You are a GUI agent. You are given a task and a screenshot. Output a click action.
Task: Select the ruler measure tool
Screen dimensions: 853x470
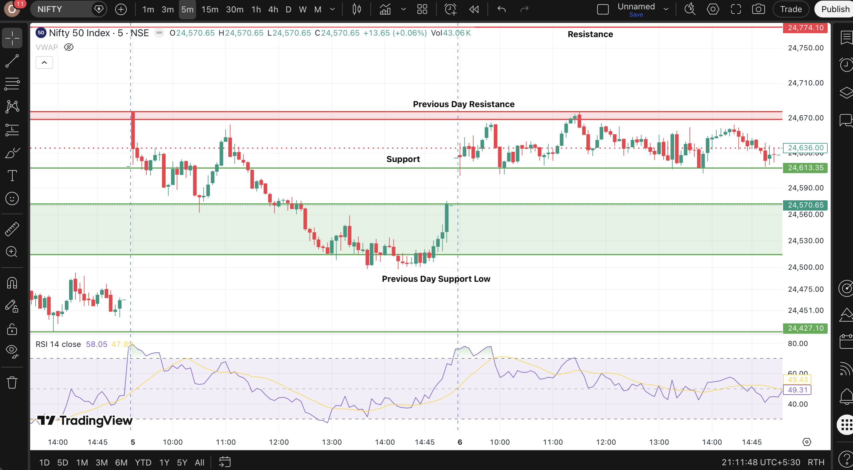[x=12, y=229]
